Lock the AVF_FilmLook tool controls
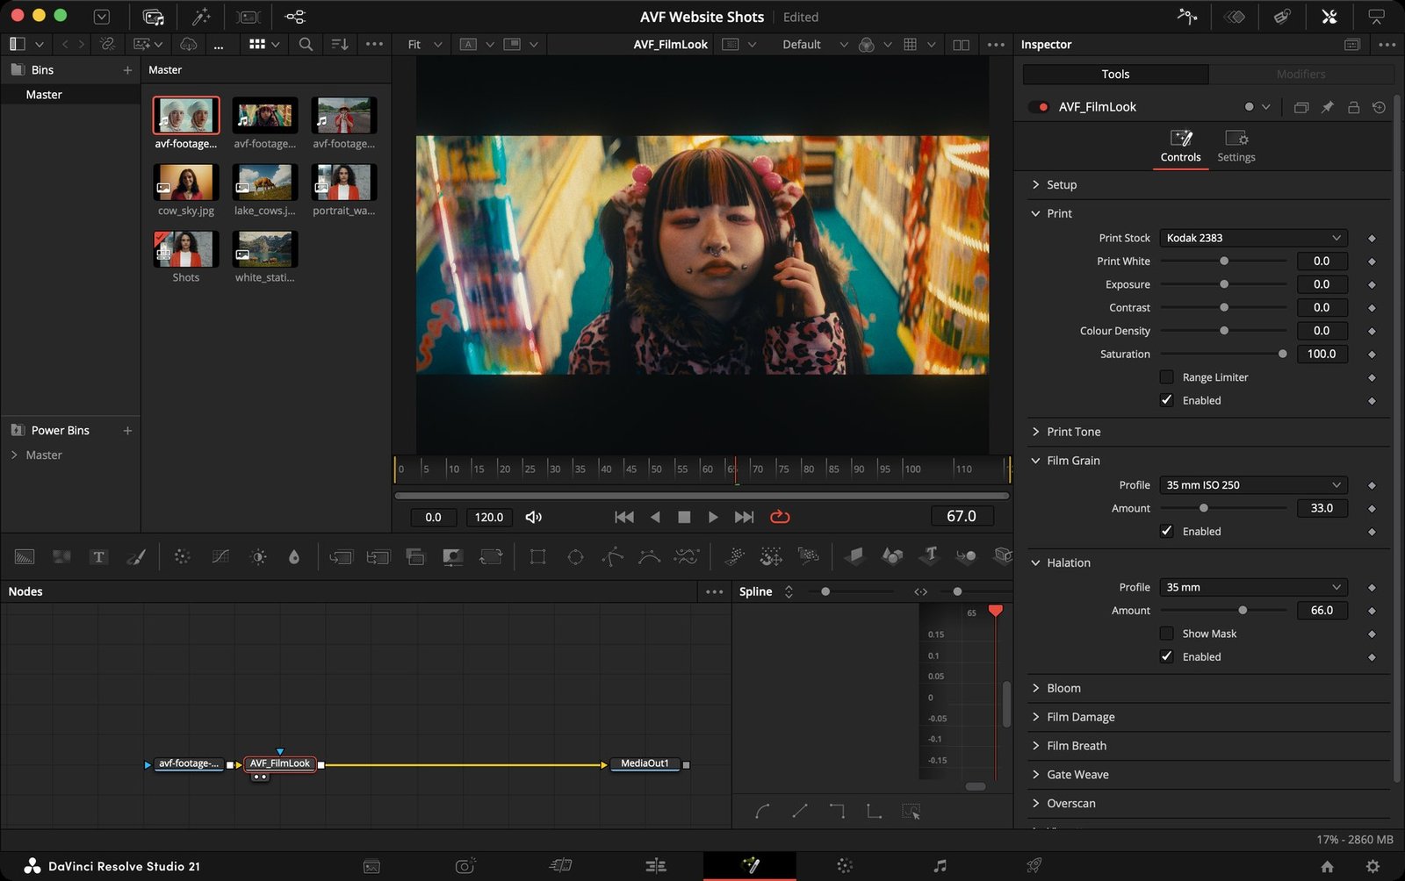 1353,107
